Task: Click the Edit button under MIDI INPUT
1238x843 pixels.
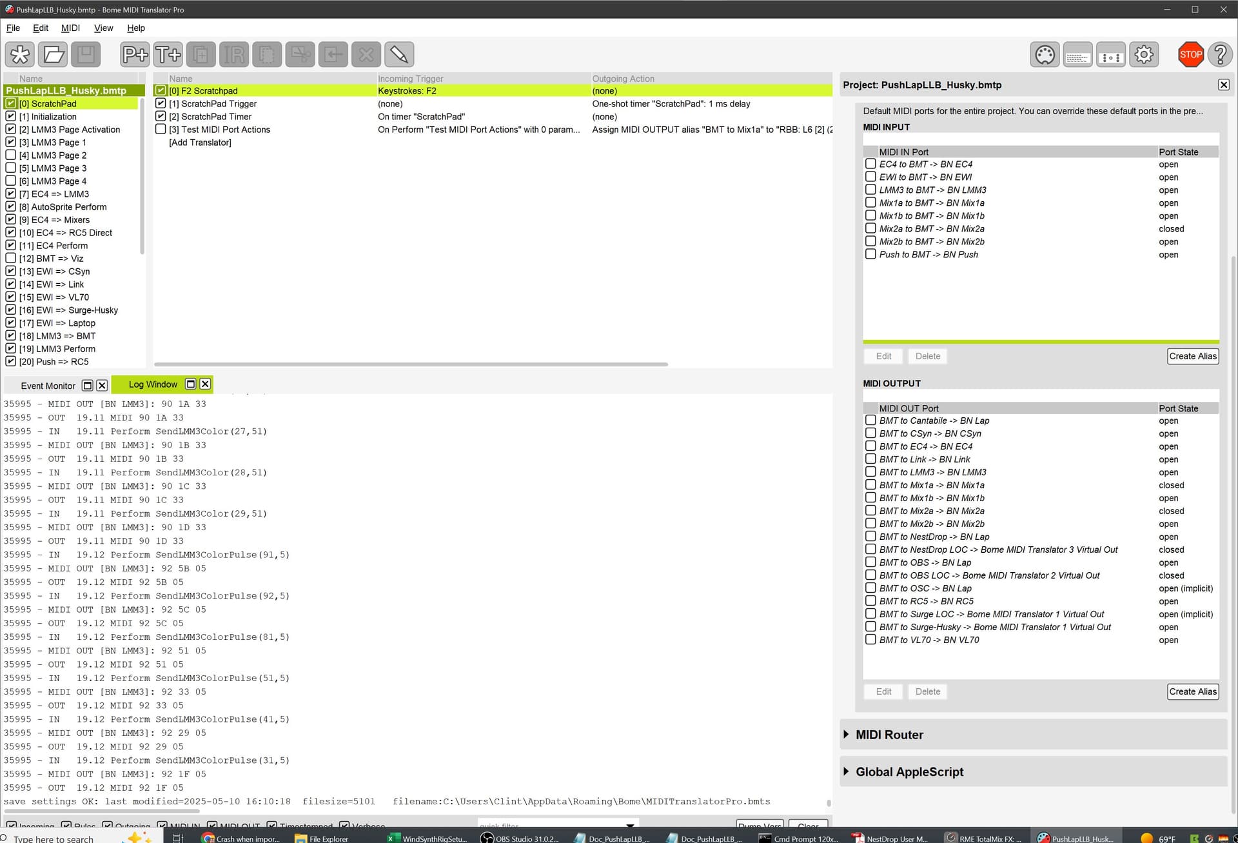Action: pos(883,356)
